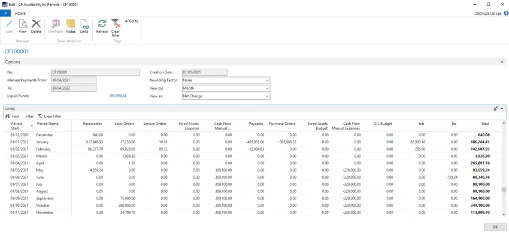Click the scrollbar down arrow
The width and height of the screenshot is (509, 233).
pos(504,214)
